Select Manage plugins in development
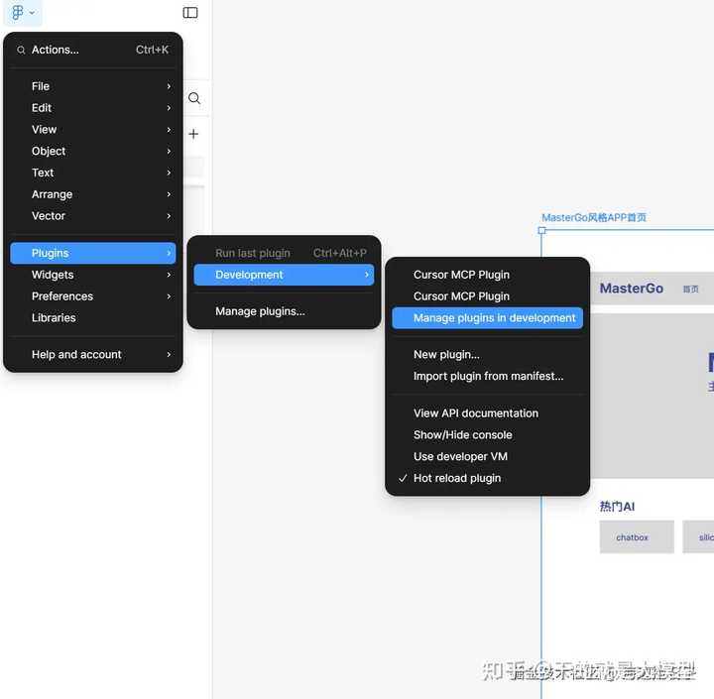 coord(494,318)
